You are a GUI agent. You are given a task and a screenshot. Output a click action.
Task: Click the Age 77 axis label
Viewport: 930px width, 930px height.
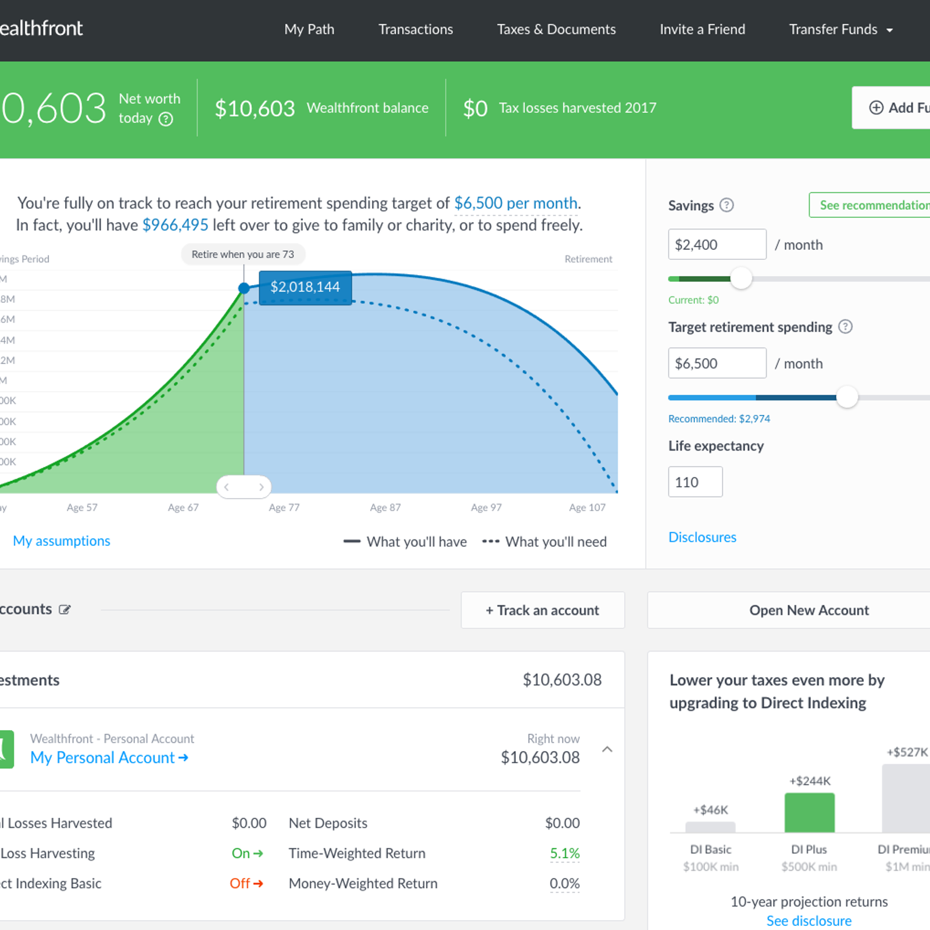pyautogui.click(x=284, y=507)
